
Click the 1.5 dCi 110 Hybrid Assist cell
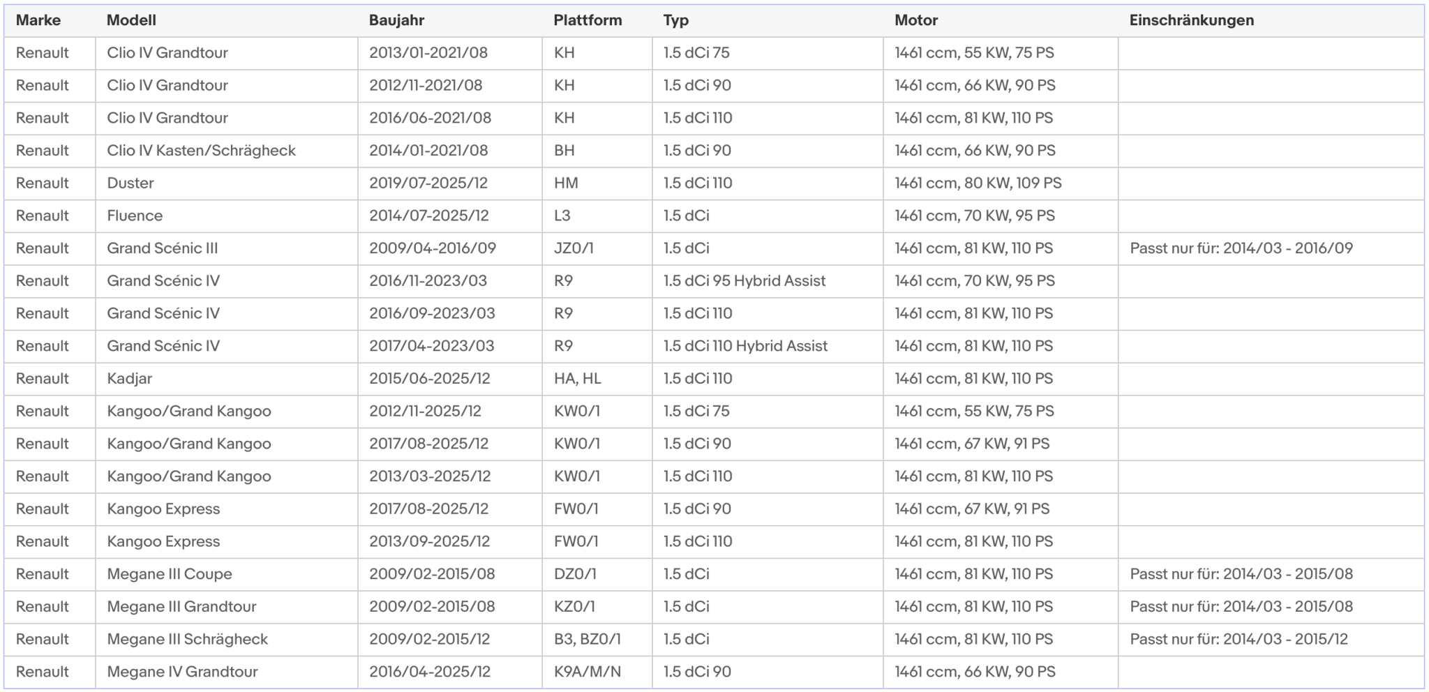768,346
